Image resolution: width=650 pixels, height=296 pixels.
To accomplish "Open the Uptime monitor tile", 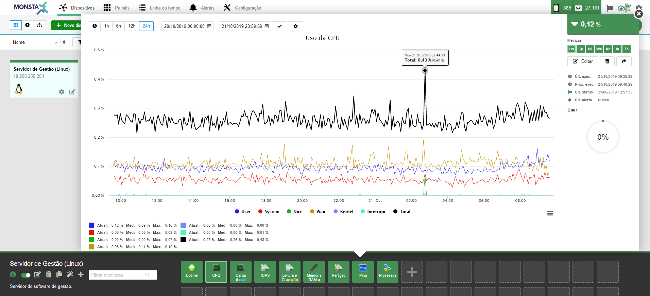I will click(x=192, y=272).
